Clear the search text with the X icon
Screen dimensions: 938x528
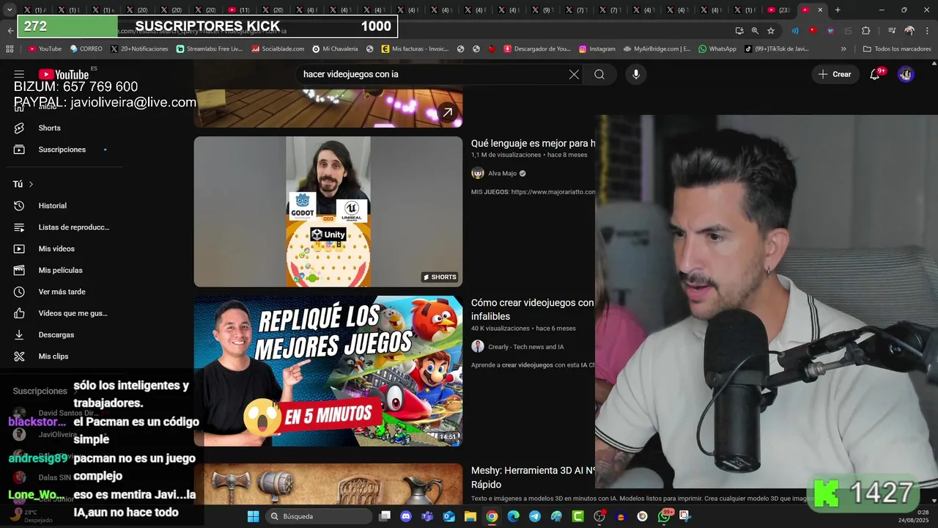574,74
